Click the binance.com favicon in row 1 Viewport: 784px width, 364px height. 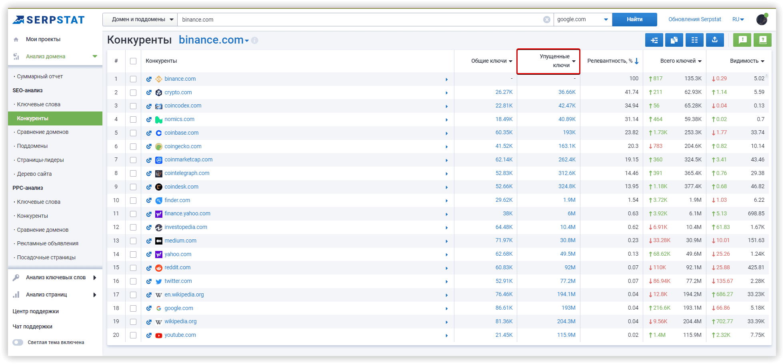click(159, 79)
